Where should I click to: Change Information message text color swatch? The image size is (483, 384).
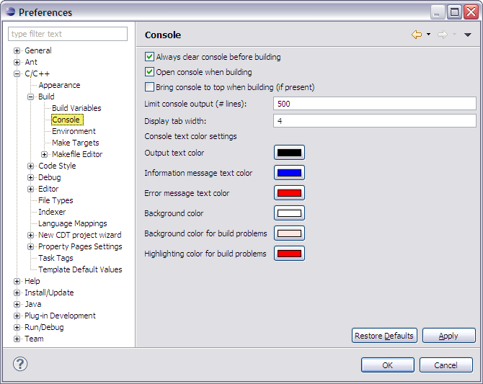[x=289, y=173]
